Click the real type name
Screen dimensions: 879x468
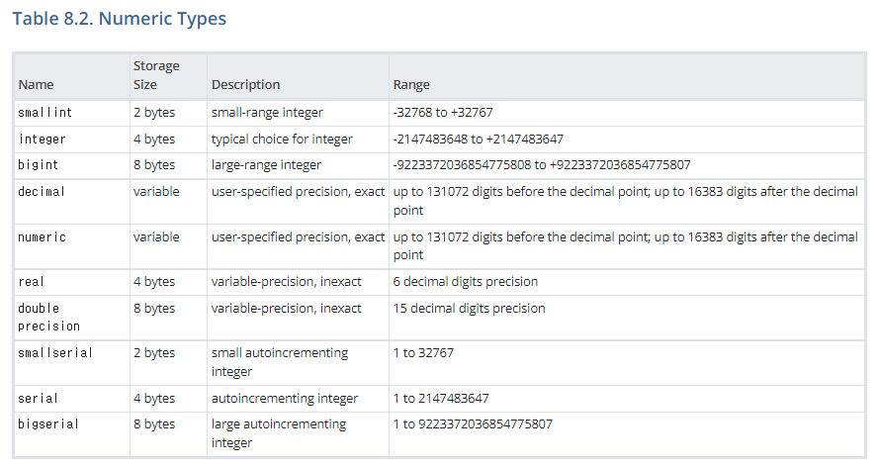[x=32, y=282]
